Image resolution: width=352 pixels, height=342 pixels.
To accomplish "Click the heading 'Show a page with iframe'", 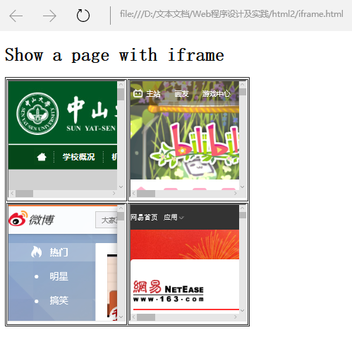I will [114, 55].
